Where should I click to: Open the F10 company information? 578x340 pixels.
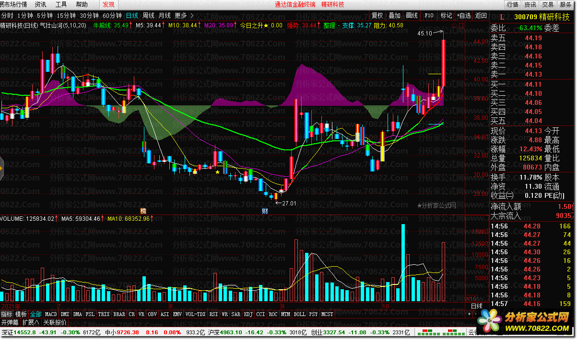429,15
